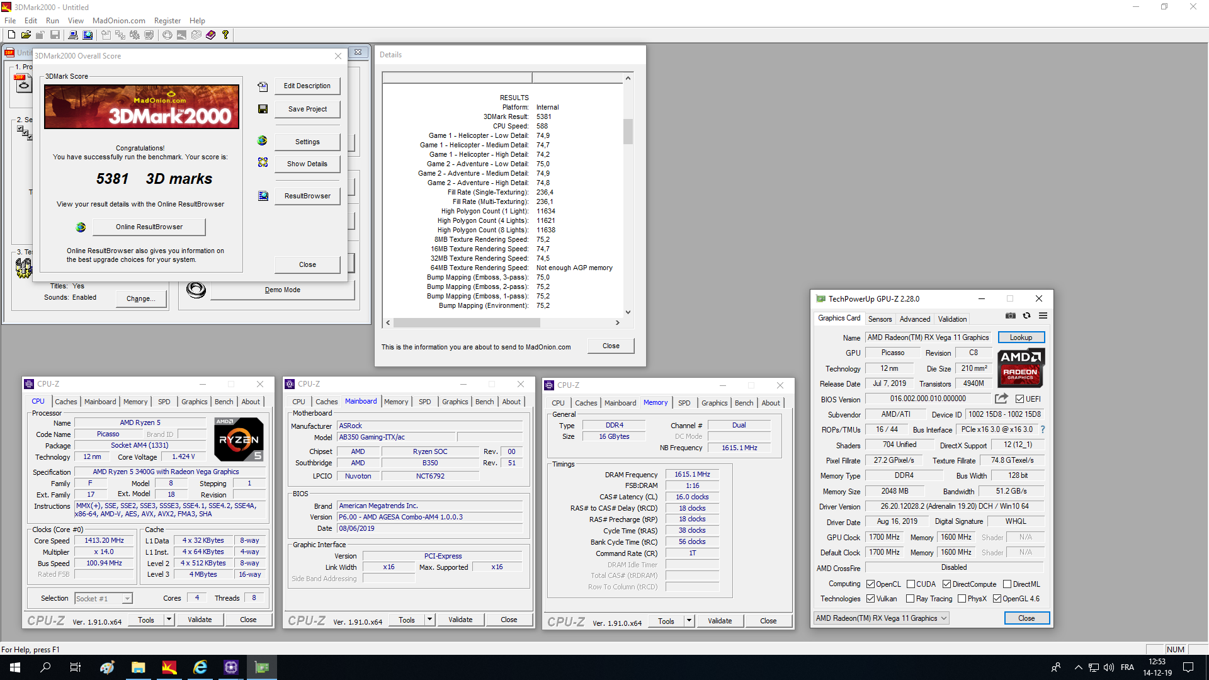Expand Tools dropdown arrow in first CPU-Z window

coord(168,620)
